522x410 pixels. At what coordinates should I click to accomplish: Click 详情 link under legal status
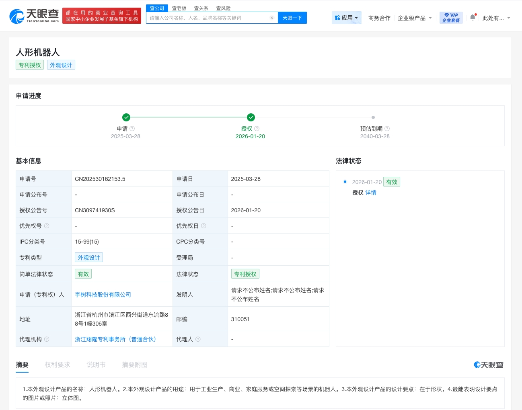[x=371, y=193]
